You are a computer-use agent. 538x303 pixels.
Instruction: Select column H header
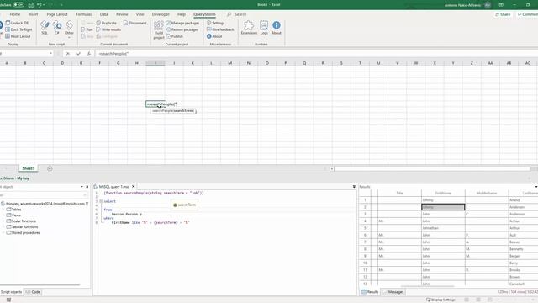(136, 63)
